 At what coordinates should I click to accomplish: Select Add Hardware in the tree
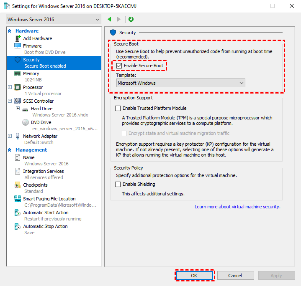38,38
